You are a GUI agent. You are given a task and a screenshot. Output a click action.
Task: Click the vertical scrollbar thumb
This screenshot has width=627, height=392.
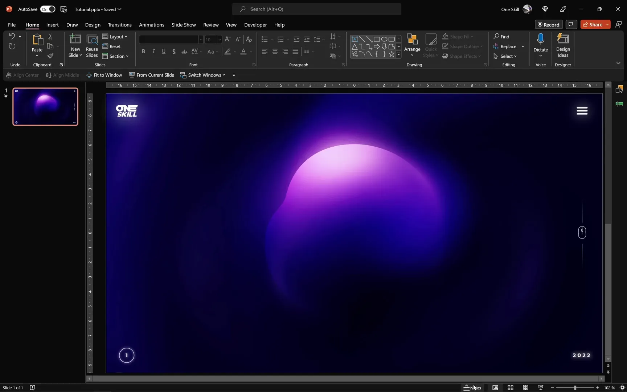click(608, 290)
